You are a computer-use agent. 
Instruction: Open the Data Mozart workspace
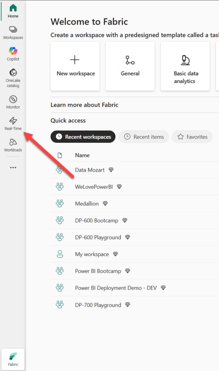click(x=90, y=170)
